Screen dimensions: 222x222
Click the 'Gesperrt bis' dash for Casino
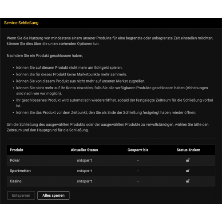point(138,181)
